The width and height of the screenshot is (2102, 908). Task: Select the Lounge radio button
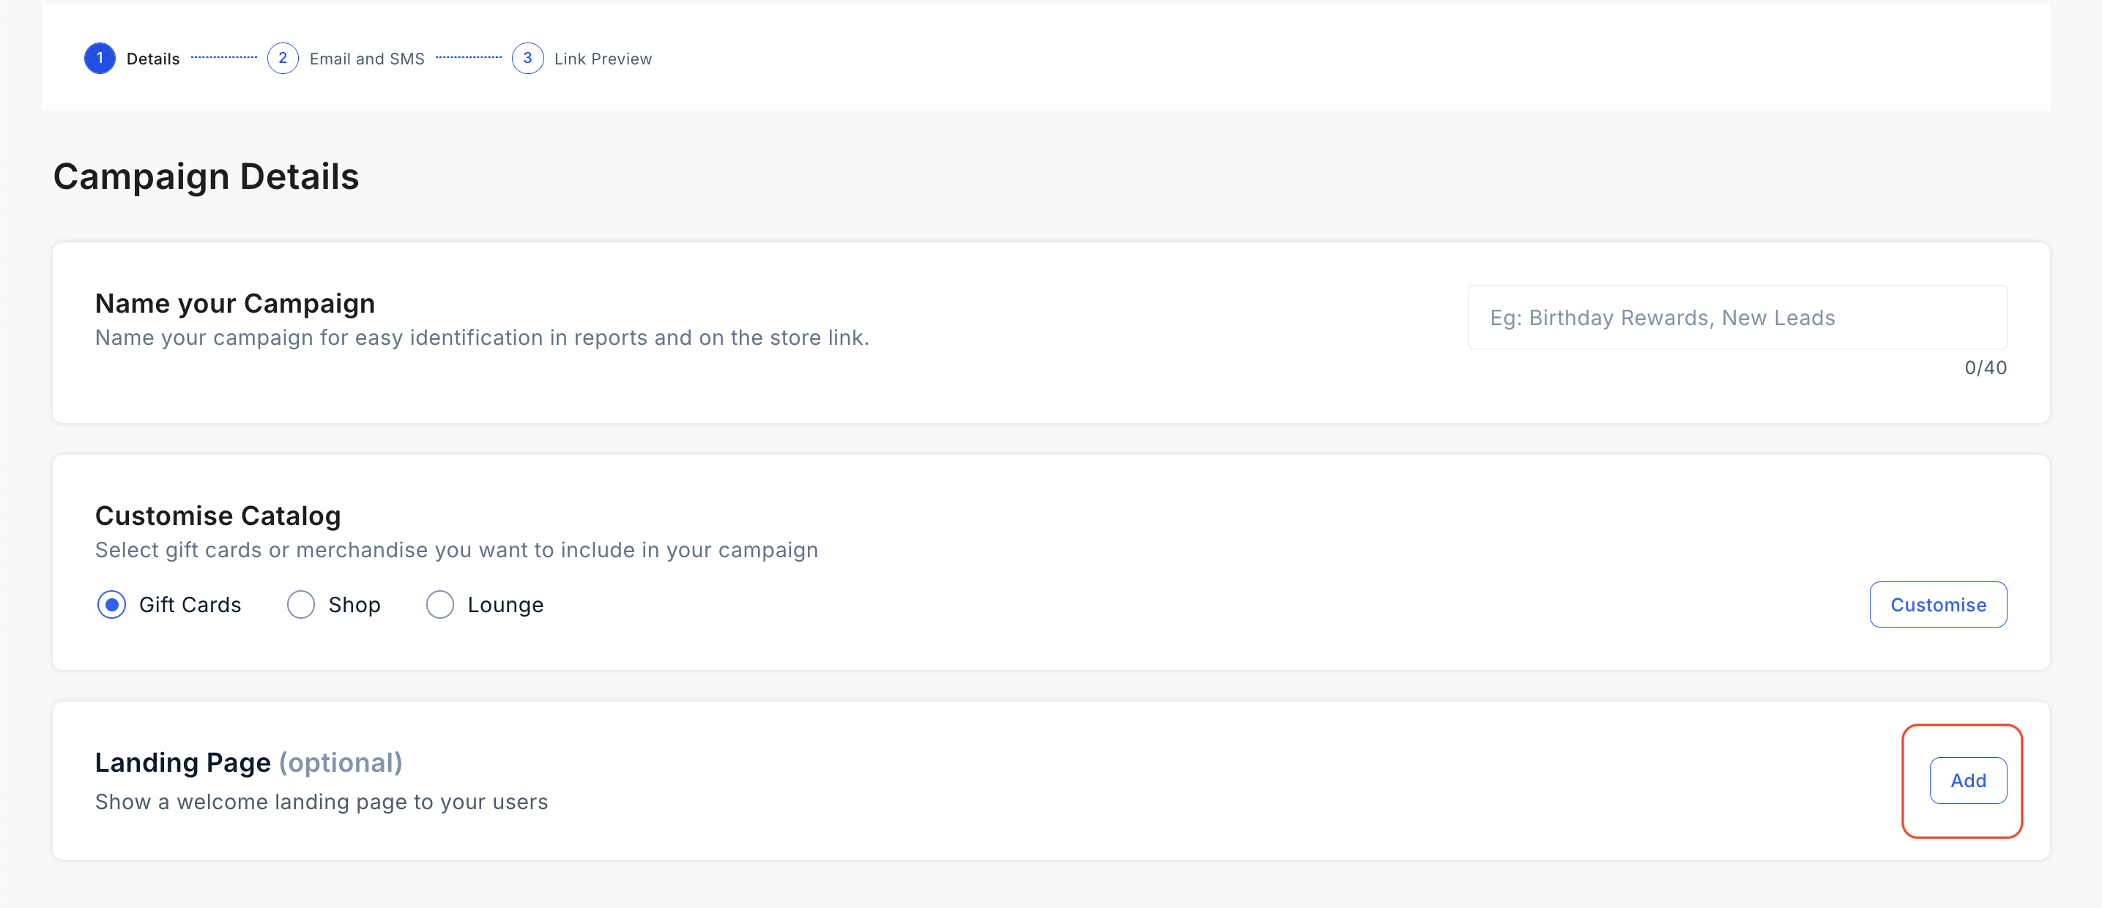[x=440, y=605]
